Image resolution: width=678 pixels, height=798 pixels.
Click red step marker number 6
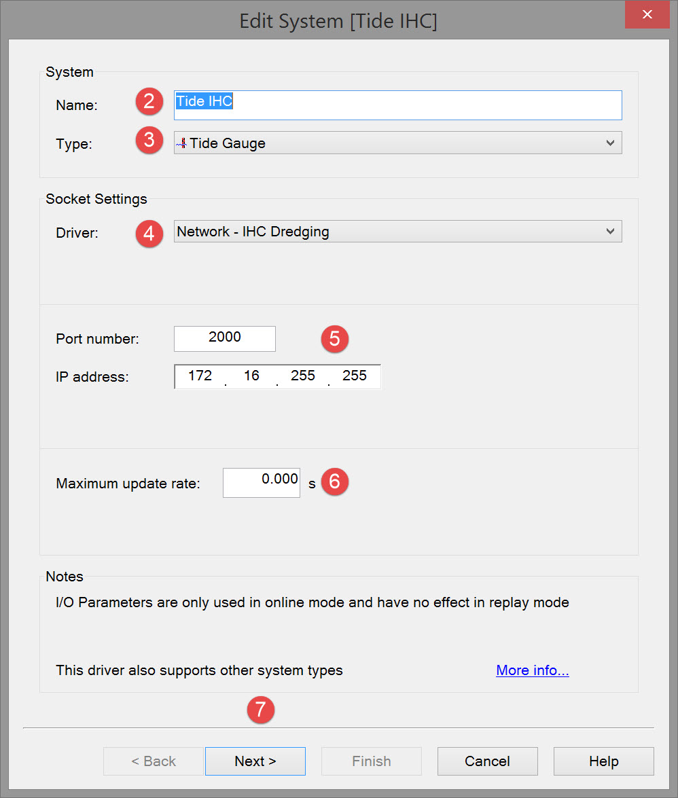[334, 482]
